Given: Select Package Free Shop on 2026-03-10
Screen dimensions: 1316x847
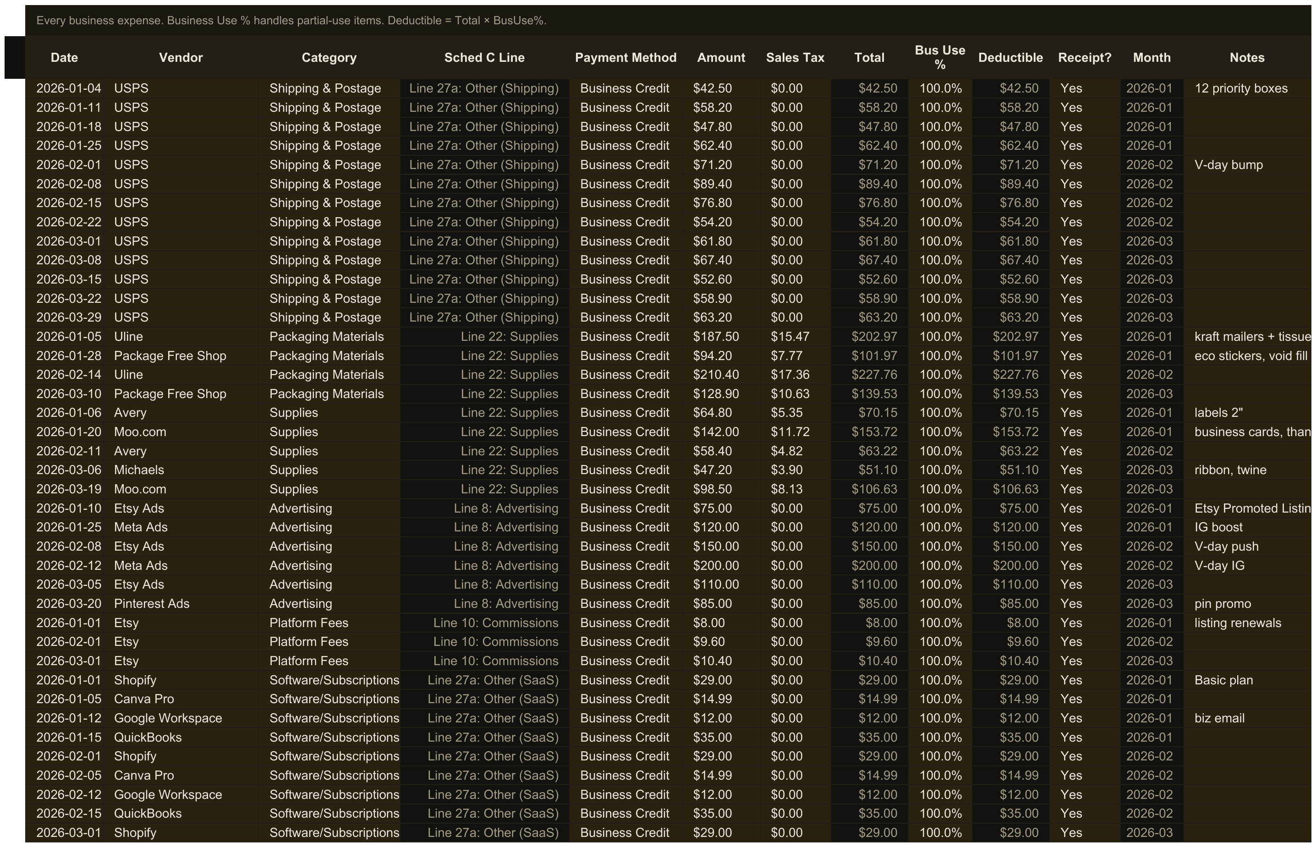Looking at the screenshot, I should pyautogui.click(x=181, y=394).
